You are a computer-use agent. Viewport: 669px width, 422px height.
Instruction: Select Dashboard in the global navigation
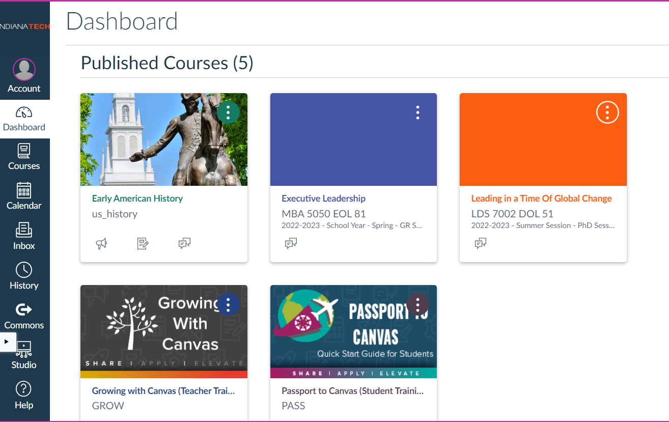click(24, 119)
